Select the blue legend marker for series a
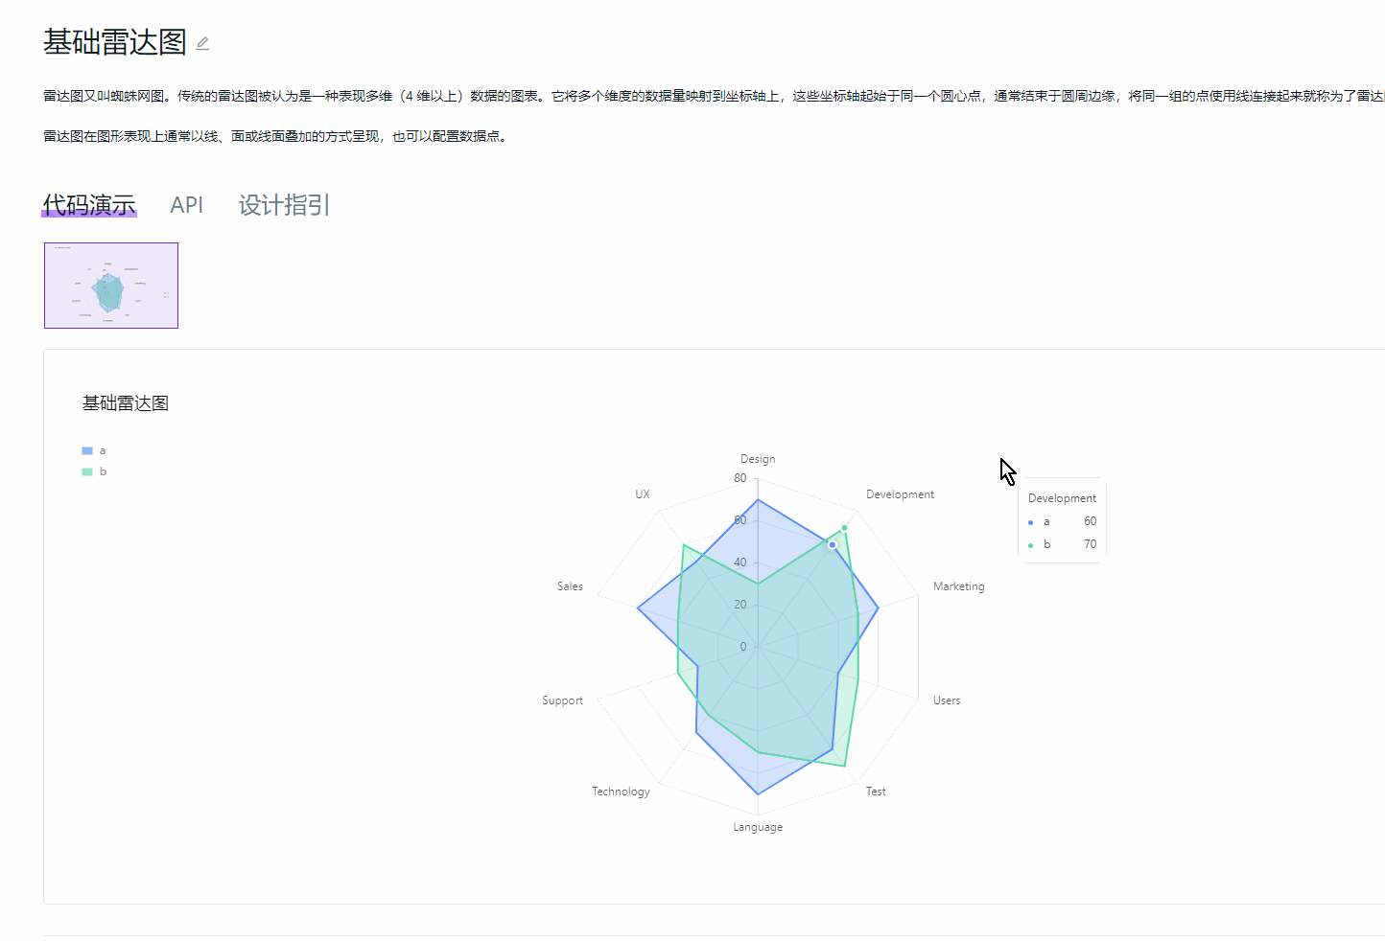The height and width of the screenshot is (941, 1385). click(x=86, y=449)
